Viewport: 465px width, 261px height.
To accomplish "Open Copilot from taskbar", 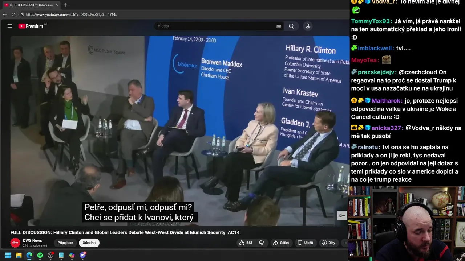I will [72, 255].
